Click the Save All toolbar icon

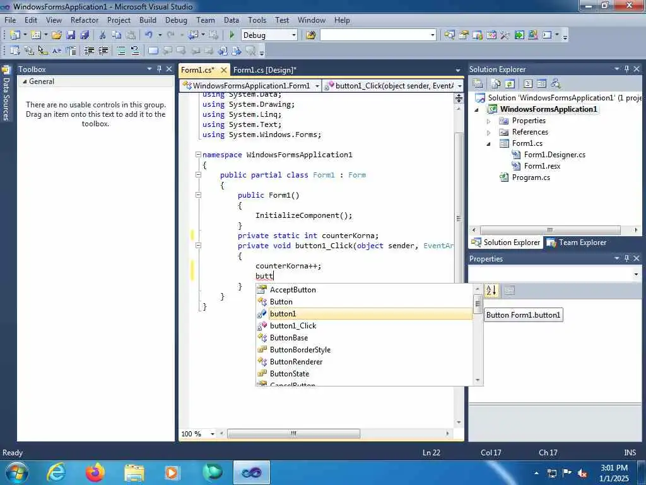point(85,35)
